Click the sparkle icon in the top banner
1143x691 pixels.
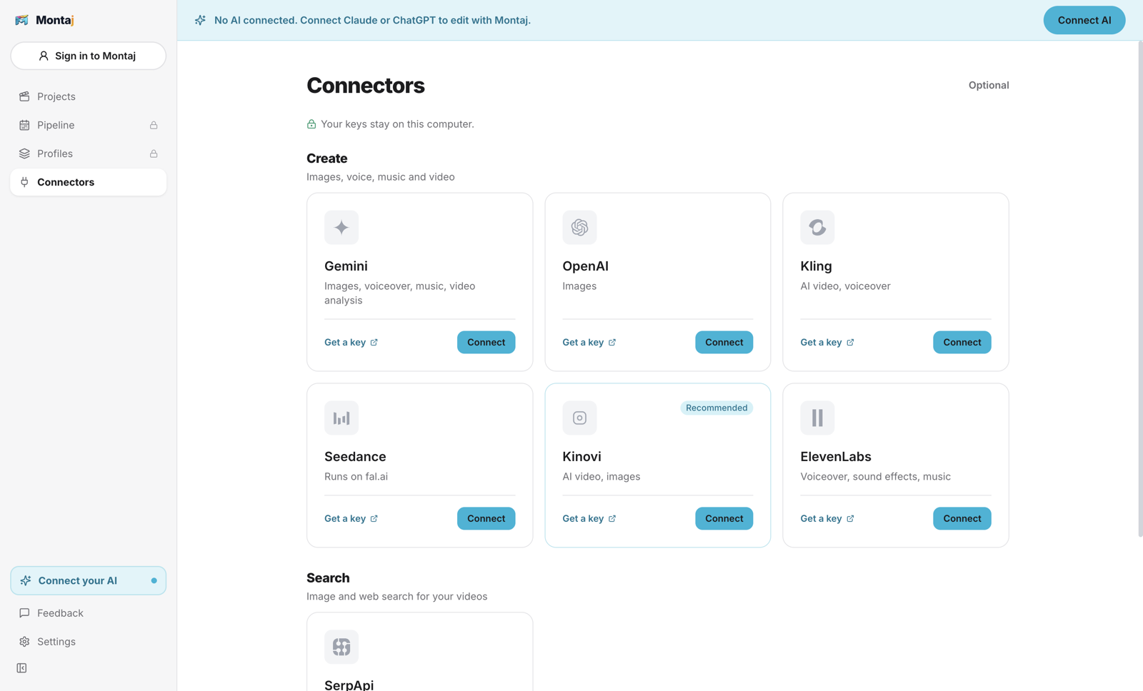[200, 20]
